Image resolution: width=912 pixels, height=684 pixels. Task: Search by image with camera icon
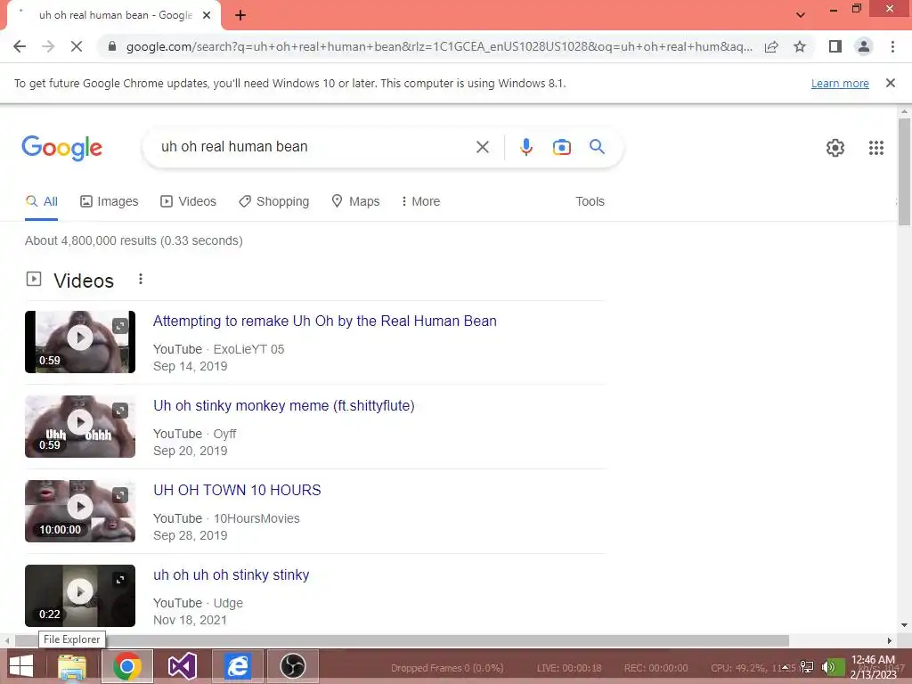click(x=561, y=147)
